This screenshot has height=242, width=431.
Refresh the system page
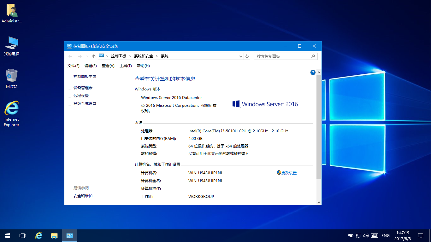(247, 56)
